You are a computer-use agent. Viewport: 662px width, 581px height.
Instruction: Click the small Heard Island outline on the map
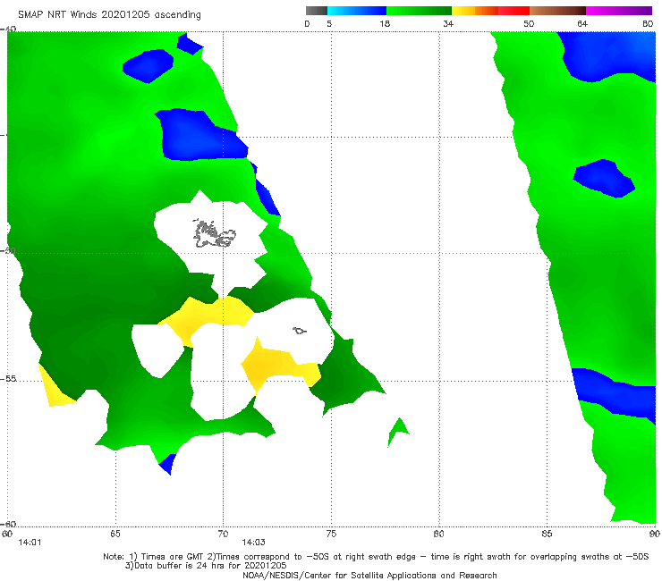coord(300,331)
